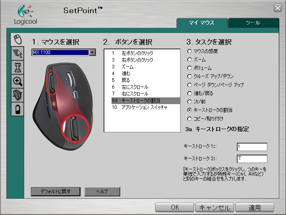The height and width of the screenshot is (215, 286).
Task: Select button 2 右ボタンのクリック
Action: [146, 60]
